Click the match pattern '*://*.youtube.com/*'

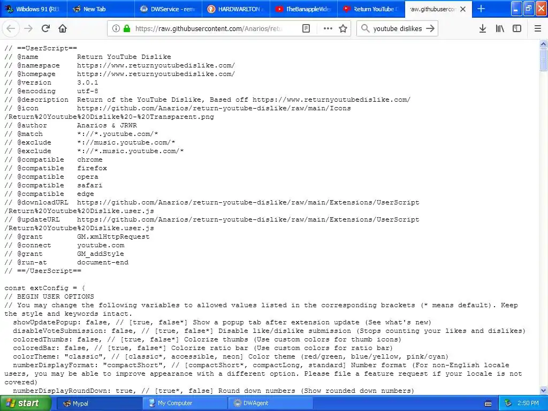coord(117,134)
